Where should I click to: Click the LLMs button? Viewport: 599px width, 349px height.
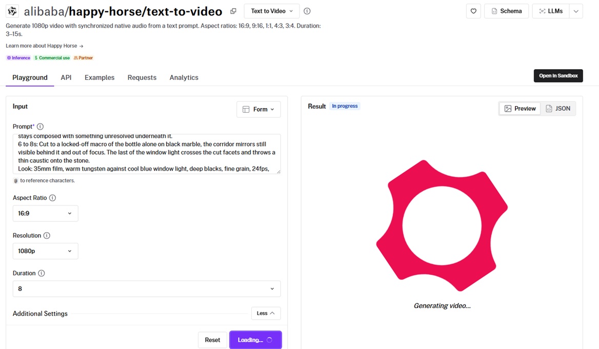pos(550,11)
